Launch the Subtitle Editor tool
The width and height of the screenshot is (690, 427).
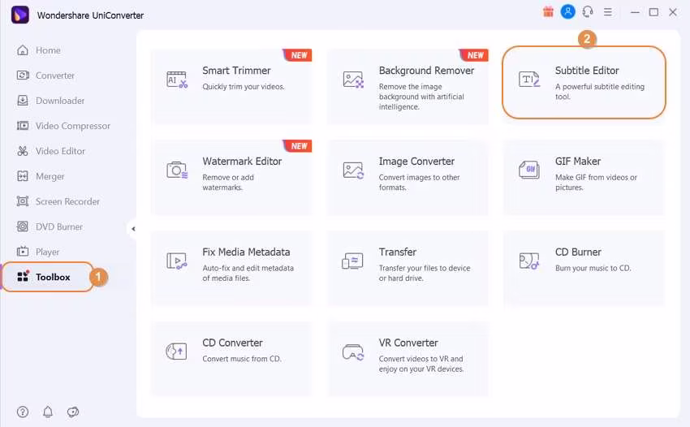pos(584,81)
